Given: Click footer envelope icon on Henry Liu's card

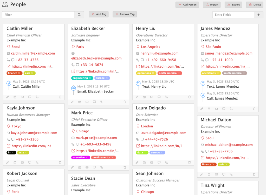Looking at the screenshot, I should click(152, 97).
